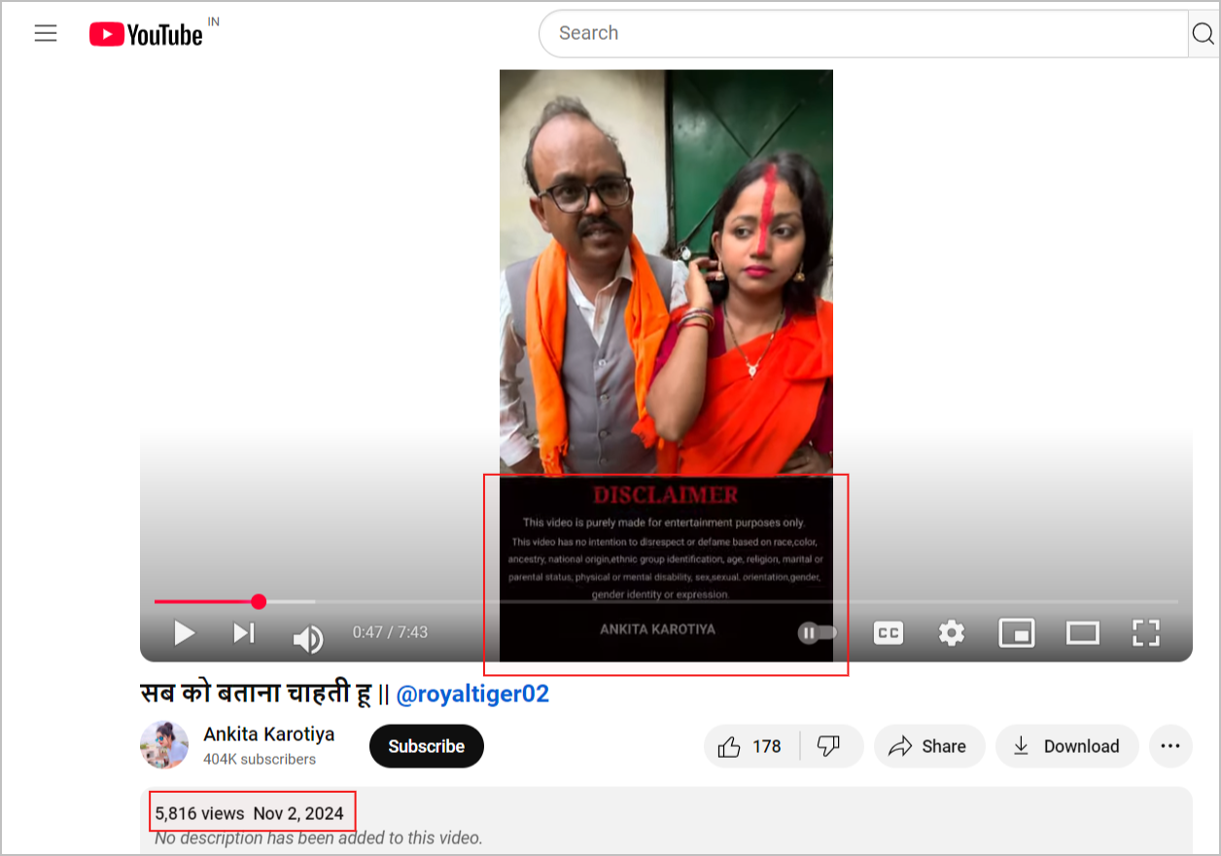Enter full screen mode
The height and width of the screenshot is (856, 1221).
[1147, 633]
